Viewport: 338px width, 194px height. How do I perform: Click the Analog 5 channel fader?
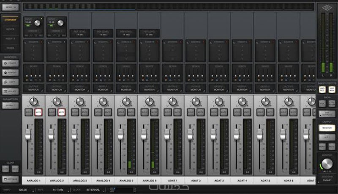120,134
